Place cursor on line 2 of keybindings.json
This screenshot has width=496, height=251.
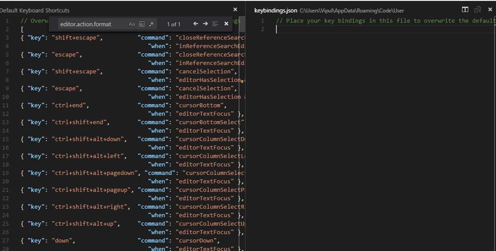click(380, 29)
